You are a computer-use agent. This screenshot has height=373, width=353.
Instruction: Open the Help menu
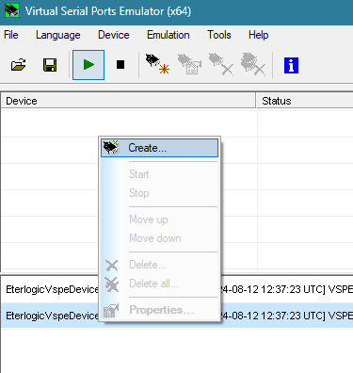pos(258,35)
